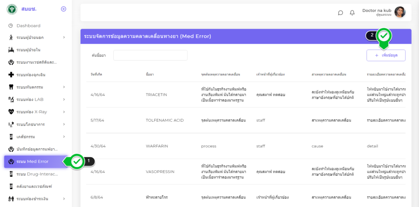Open the Doctor na kub profile avatar
This screenshot has height=207, width=419.
(x=400, y=12)
